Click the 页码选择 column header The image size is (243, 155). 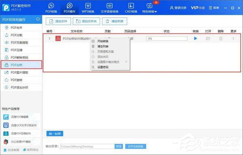click(130, 31)
